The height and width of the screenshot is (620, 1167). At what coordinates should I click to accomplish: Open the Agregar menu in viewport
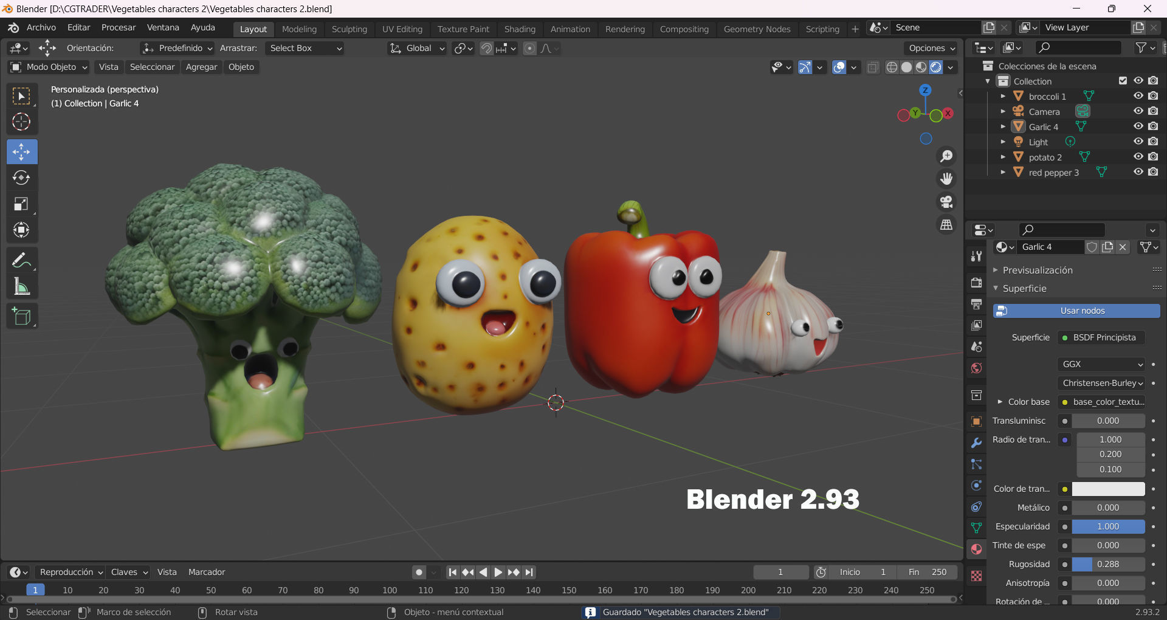click(201, 67)
